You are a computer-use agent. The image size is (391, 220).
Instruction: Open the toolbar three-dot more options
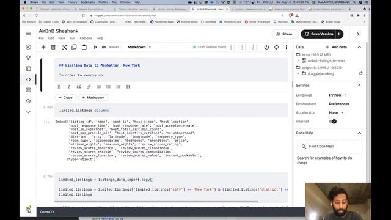[x=287, y=47]
